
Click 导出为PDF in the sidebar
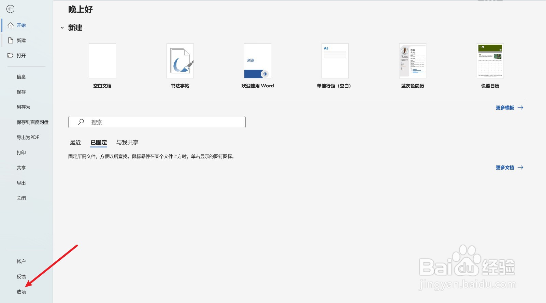pos(28,138)
